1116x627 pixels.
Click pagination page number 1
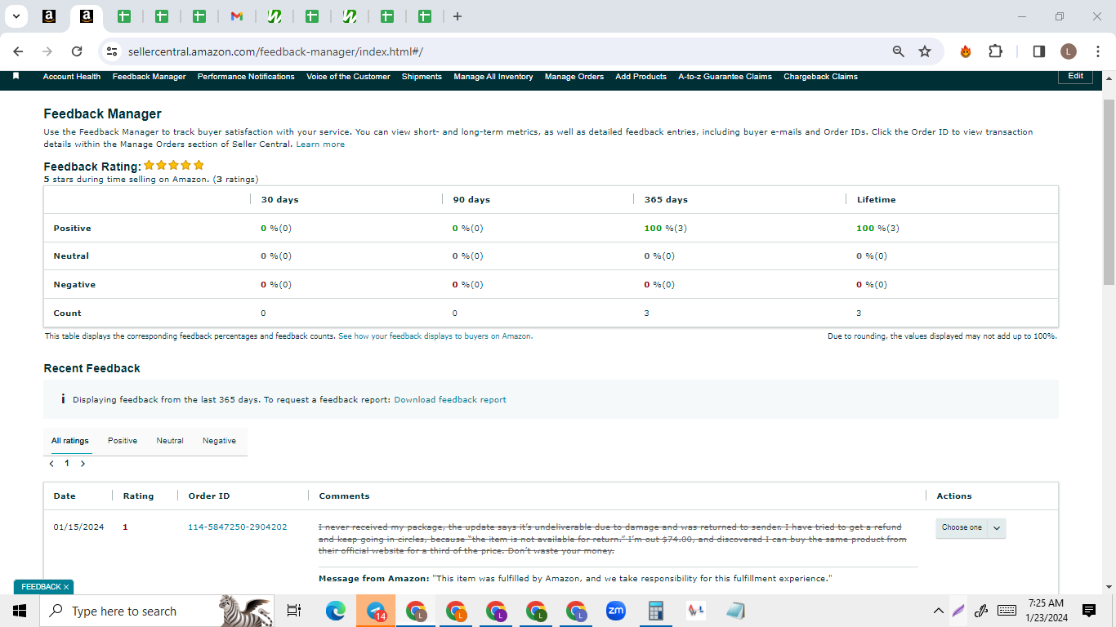[x=67, y=464]
